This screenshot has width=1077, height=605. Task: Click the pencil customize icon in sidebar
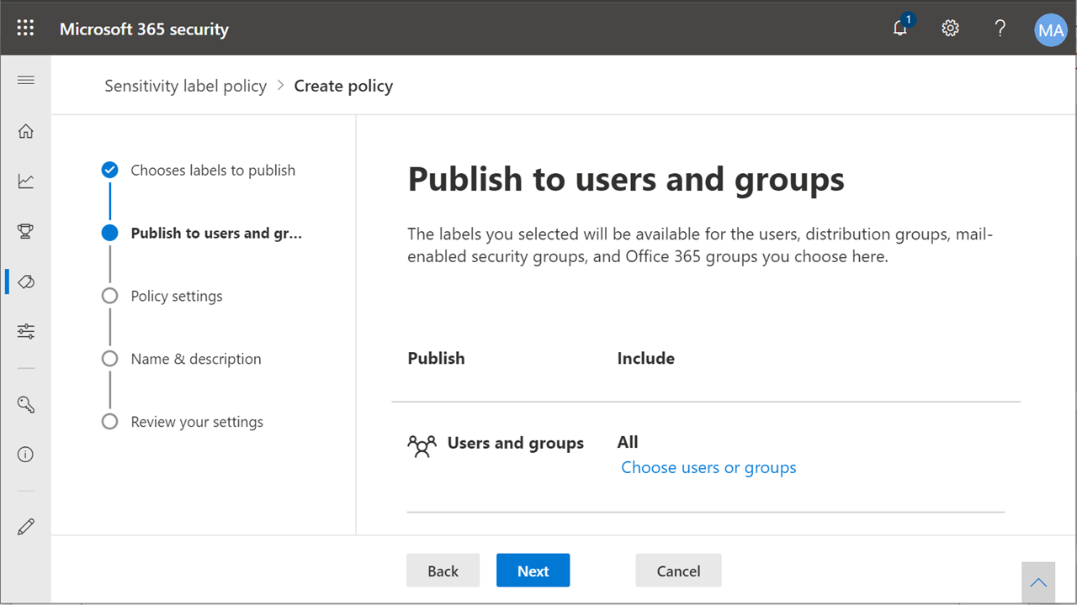[x=26, y=527]
